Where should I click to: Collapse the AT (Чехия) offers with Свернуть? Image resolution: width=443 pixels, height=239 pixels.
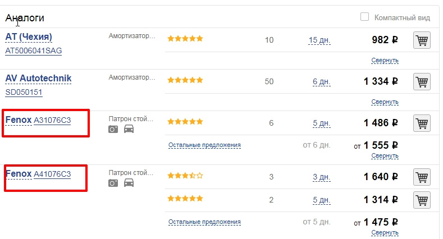385,61
